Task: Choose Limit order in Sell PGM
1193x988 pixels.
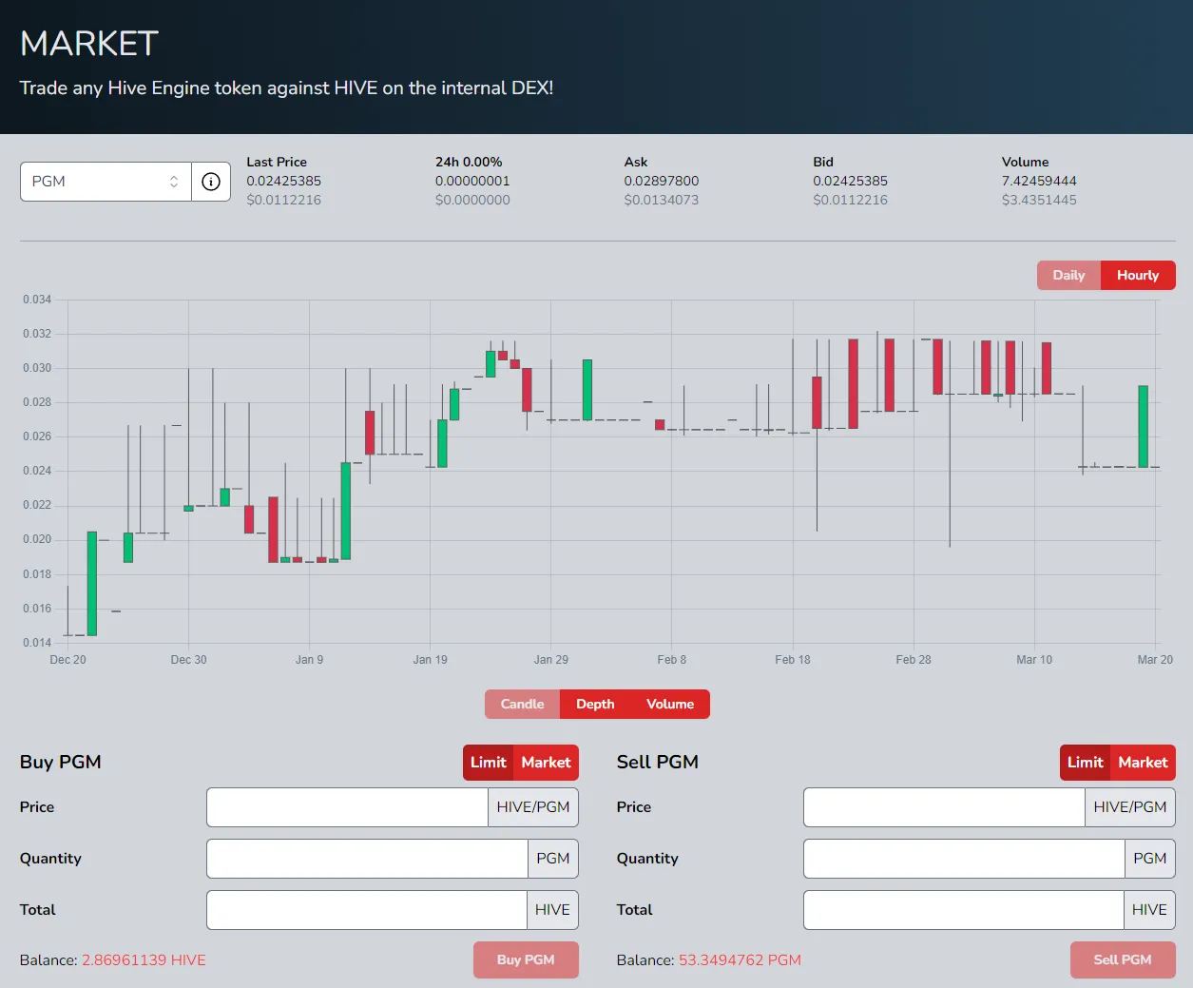Action: pyautogui.click(x=1086, y=763)
